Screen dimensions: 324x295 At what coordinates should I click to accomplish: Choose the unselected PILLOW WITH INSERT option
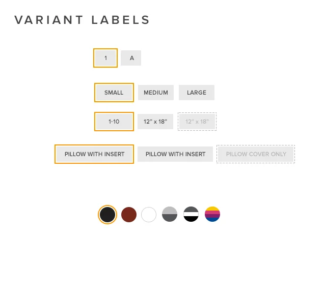pos(175,154)
